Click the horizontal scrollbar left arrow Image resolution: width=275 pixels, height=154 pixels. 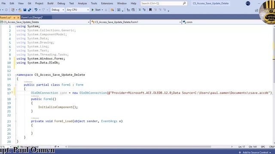point(66,147)
